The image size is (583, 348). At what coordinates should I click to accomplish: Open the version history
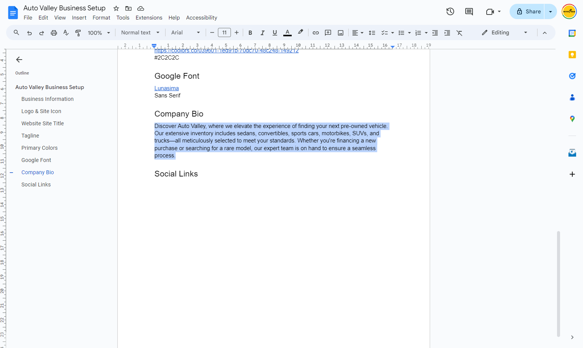coord(450,11)
